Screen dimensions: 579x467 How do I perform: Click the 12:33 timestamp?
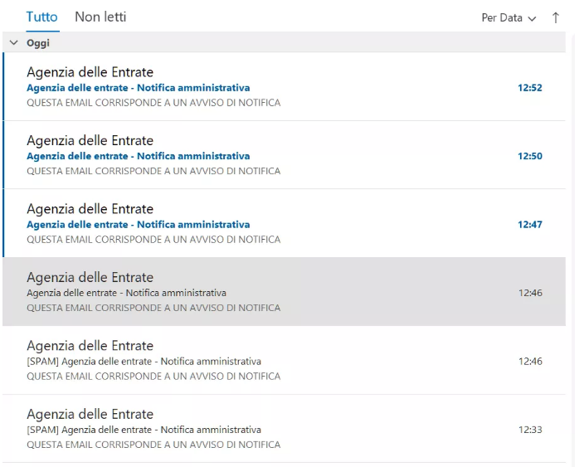pos(529,430)
